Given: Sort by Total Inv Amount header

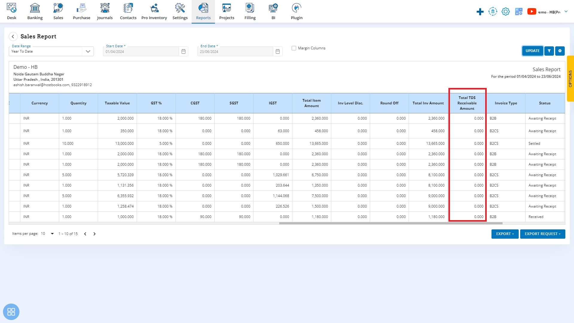Looking at the screenshot, I should pyautogui.click(x=428, y=103).
